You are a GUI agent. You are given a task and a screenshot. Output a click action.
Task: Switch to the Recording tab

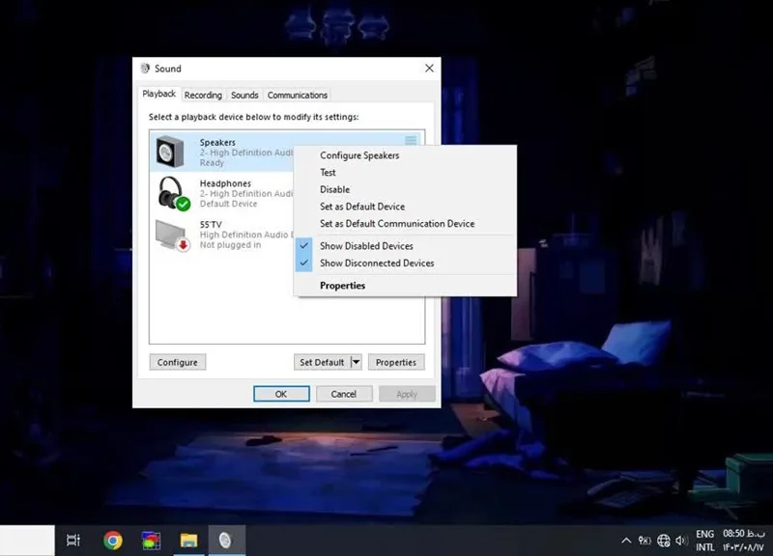click(203, 95)
